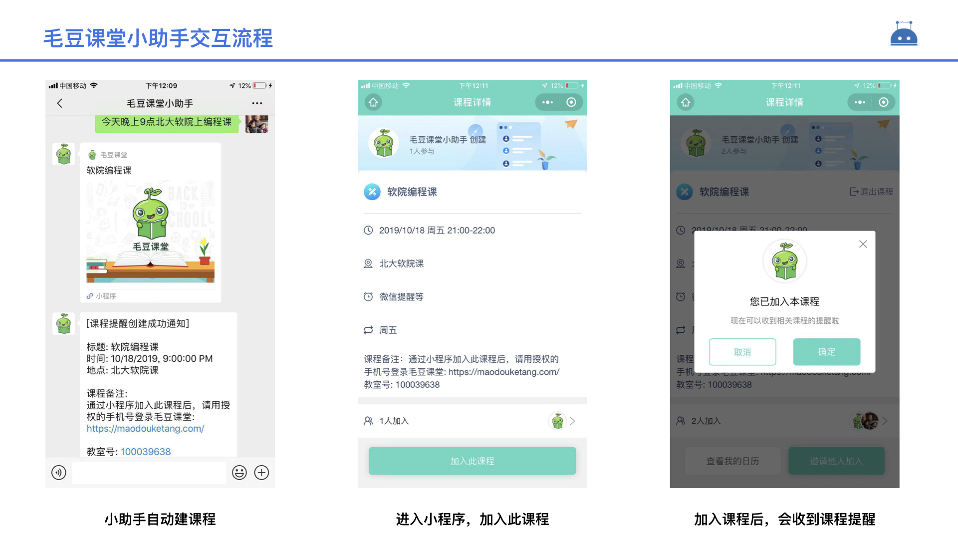Tap the voice input icon
This screenshot has height=539, width=958.
[x=59, y=472]
